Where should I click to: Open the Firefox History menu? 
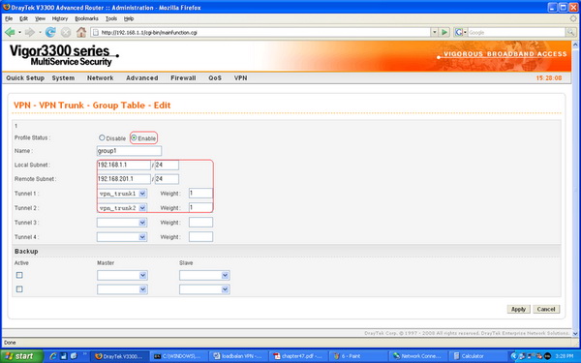click(60, 18)
